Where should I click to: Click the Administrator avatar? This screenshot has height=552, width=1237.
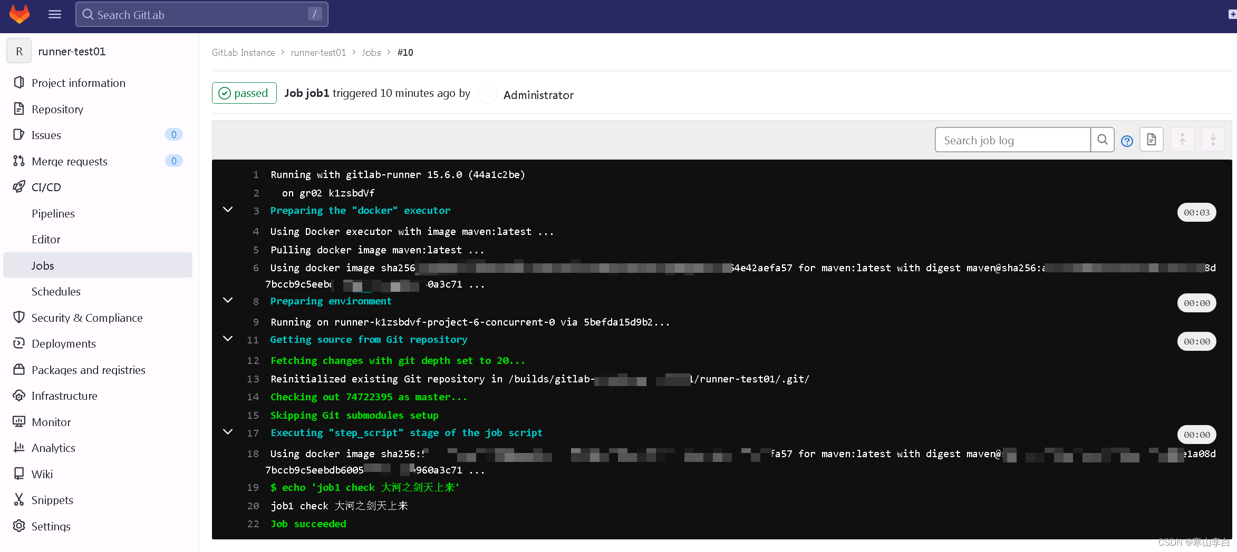[x=488, y=94]
